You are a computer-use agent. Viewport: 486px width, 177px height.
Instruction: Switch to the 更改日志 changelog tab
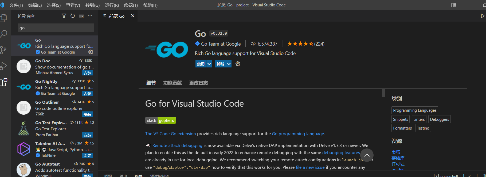coord(198,83)
